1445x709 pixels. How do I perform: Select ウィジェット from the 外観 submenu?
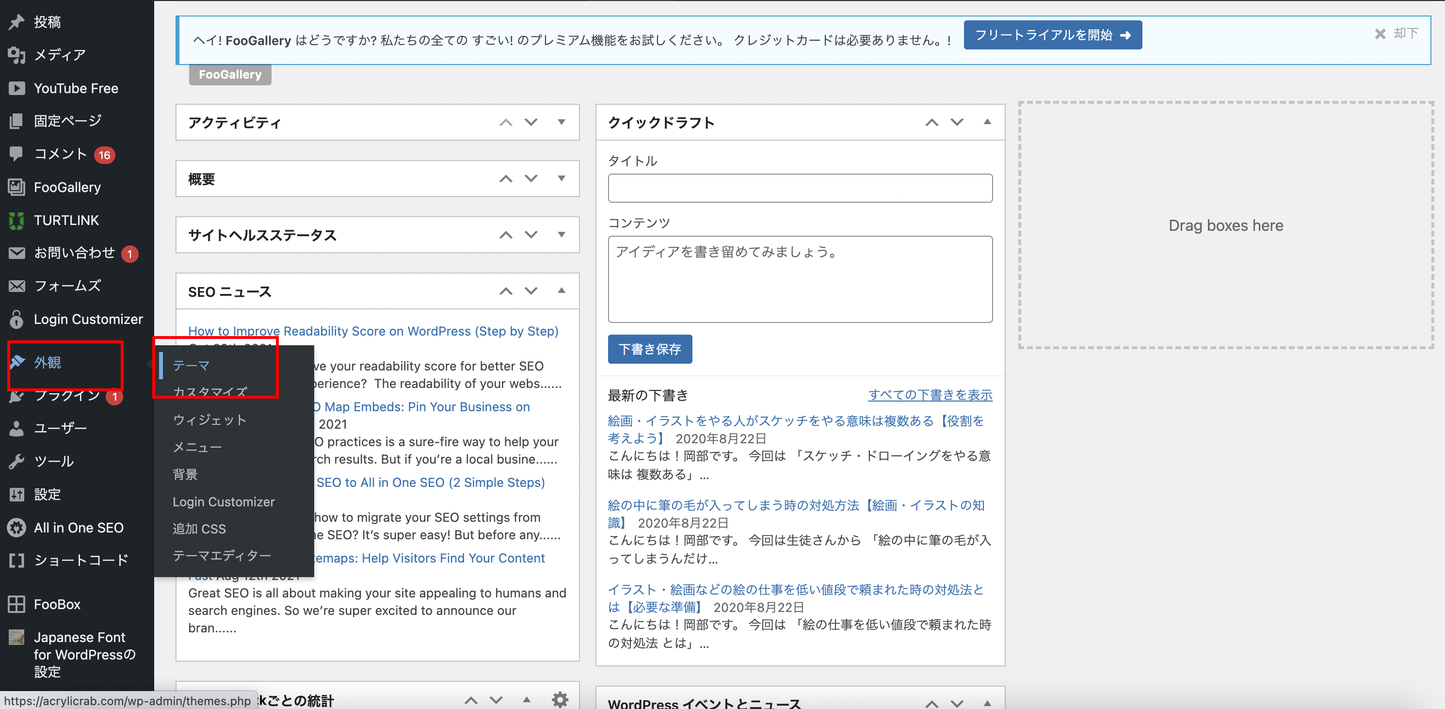(209, 419)
